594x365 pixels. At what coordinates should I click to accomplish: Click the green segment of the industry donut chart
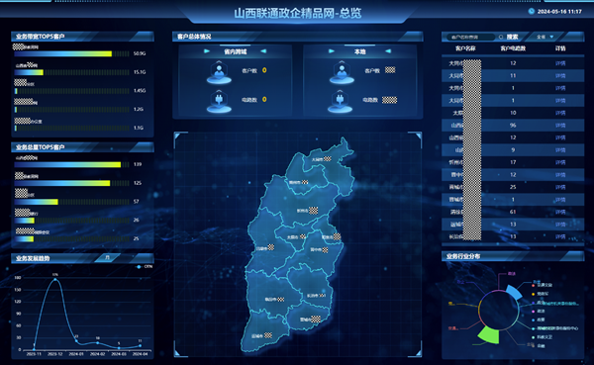488,334
